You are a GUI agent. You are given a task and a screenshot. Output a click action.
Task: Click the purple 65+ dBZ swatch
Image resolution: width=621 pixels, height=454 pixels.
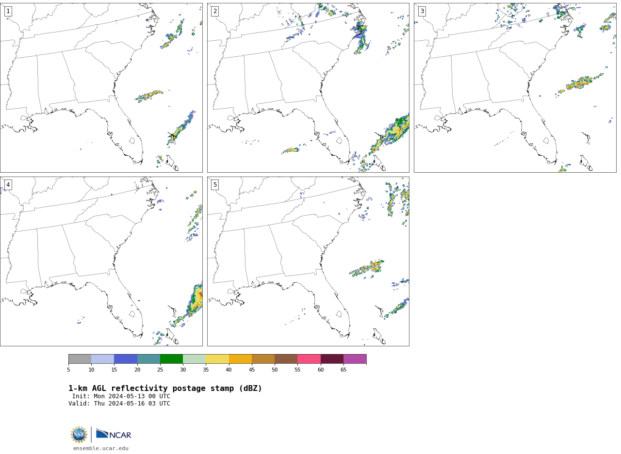click(355, 359)
